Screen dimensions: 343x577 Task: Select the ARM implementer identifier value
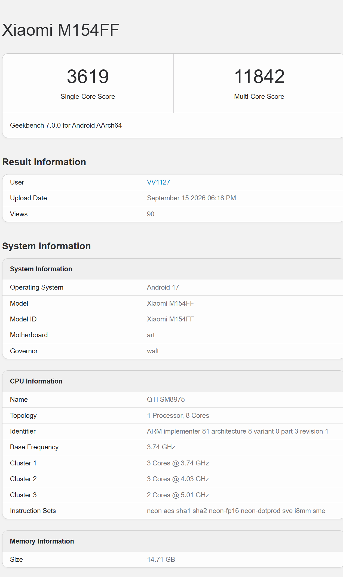238,431
